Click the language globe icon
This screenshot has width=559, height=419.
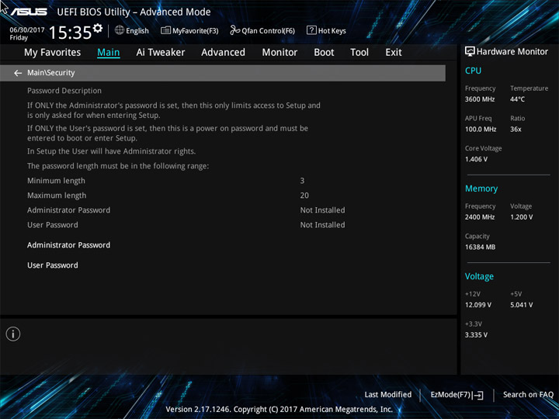tap(120, 30)
